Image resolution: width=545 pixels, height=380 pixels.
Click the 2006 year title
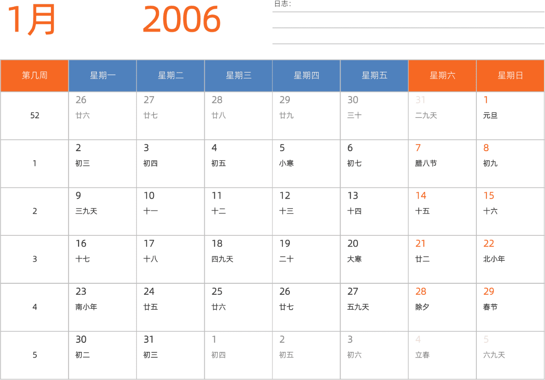coord(182,19)
